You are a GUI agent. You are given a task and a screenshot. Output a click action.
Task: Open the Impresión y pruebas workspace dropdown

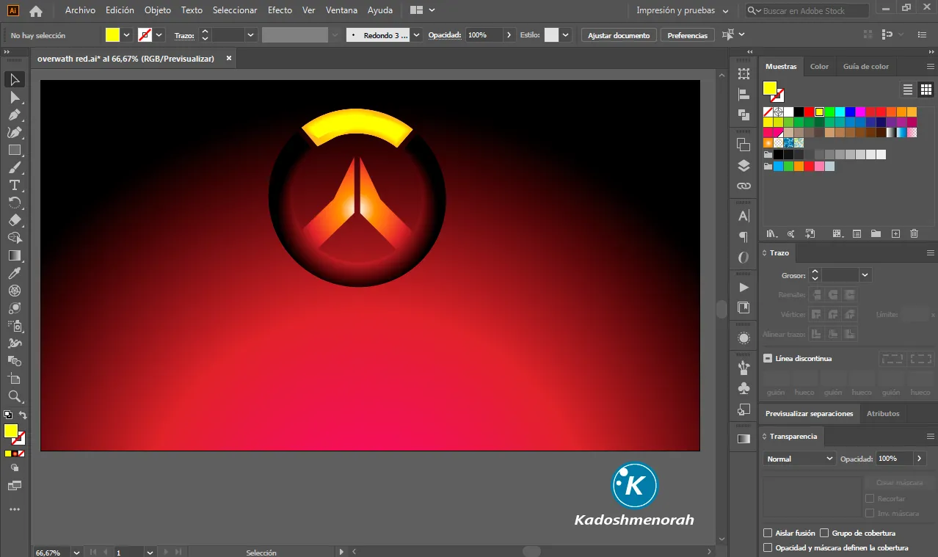pyautogui.click(x=682, y=11)
